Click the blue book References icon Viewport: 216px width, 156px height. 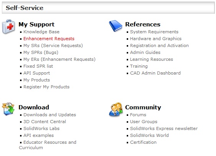(115, 26)
